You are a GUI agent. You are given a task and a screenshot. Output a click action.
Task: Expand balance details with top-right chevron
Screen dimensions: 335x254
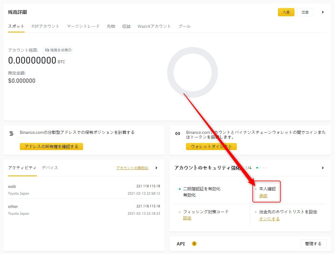[323, 12]
